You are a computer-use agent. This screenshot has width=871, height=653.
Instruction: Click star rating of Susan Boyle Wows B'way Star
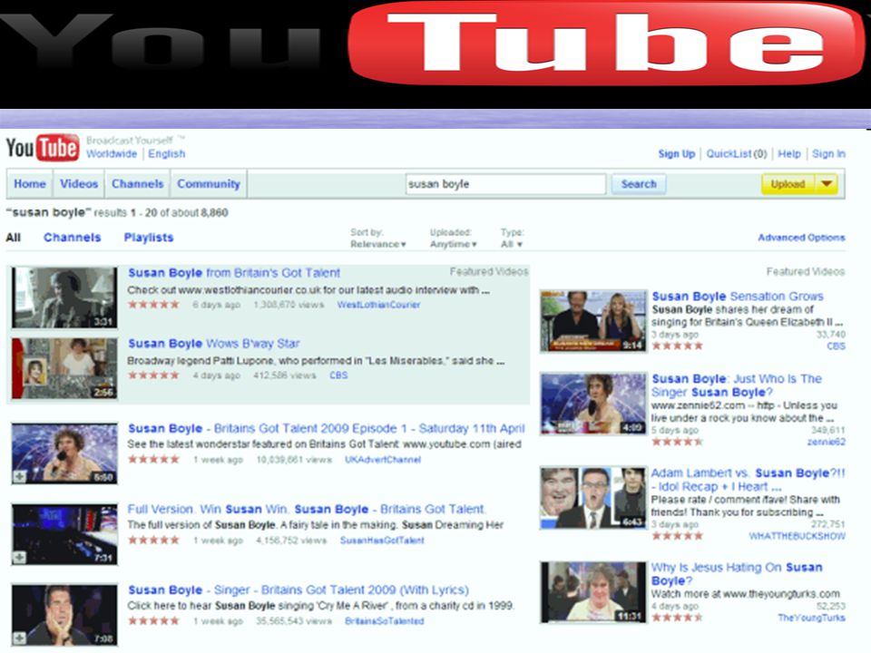154,375
